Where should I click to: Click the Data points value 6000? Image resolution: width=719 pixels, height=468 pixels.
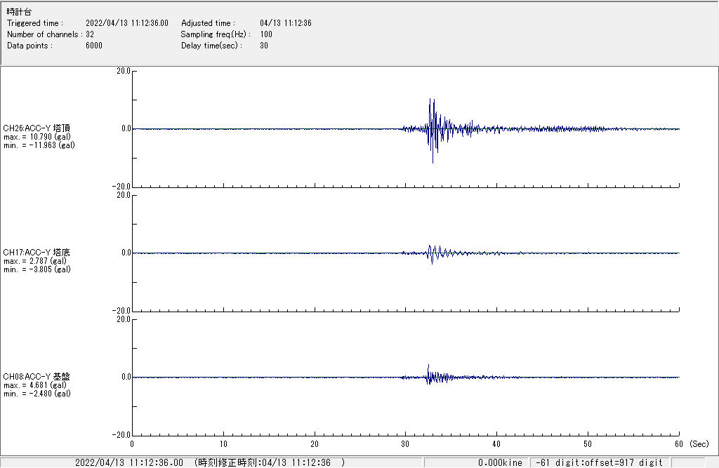click(93, 46)
